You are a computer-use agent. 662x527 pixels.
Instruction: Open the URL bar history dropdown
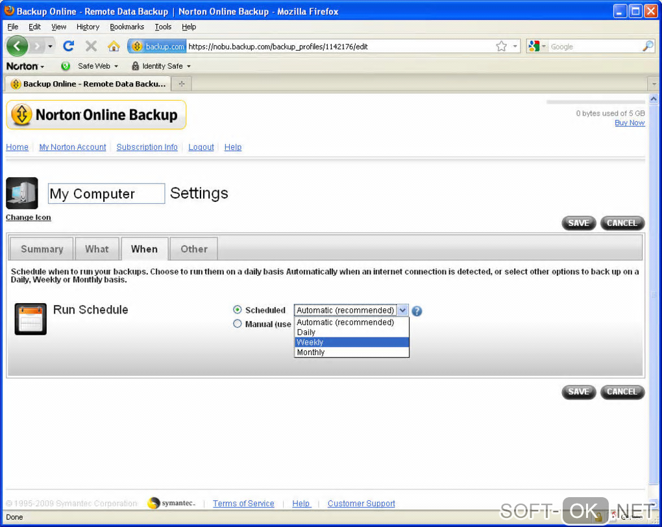click(x=515, y=47)
